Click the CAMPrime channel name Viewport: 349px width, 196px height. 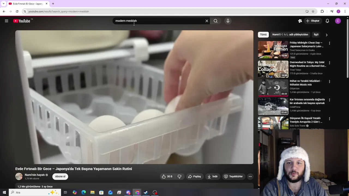(x=295, y=107)
